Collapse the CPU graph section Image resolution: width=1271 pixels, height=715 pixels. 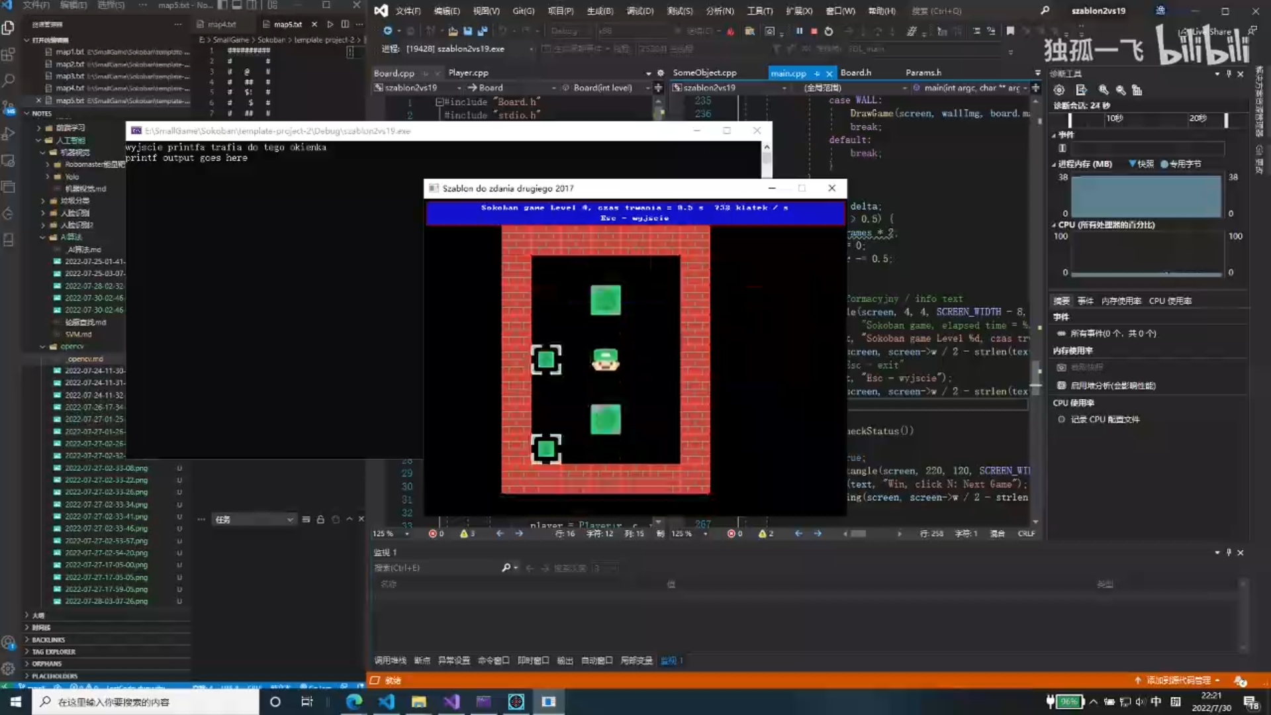click(x=1054, y=225)
